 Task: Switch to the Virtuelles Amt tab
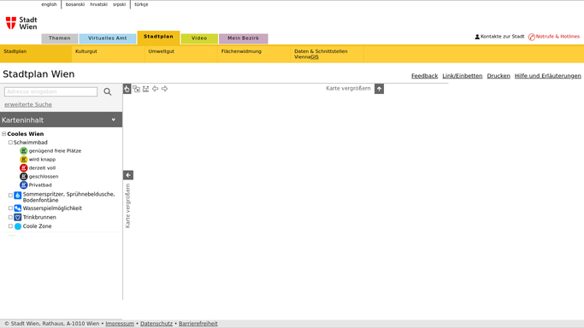click(x=107, y=38)
